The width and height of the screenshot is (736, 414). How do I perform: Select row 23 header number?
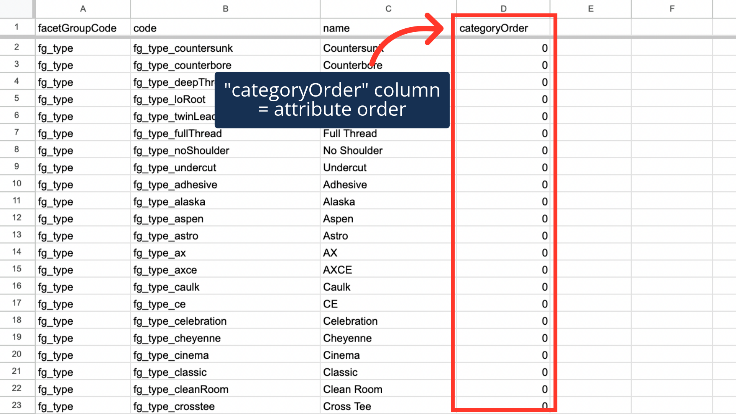tap(16, 405)
